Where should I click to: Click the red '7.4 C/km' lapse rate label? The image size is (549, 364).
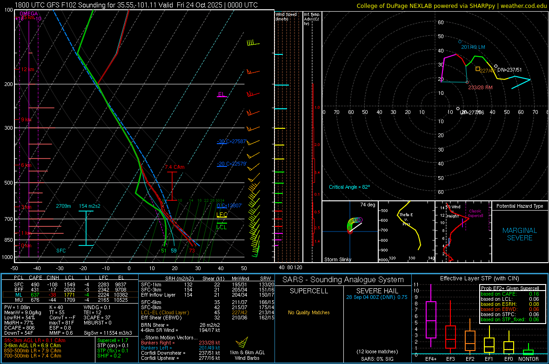click(x=175, y=167)
